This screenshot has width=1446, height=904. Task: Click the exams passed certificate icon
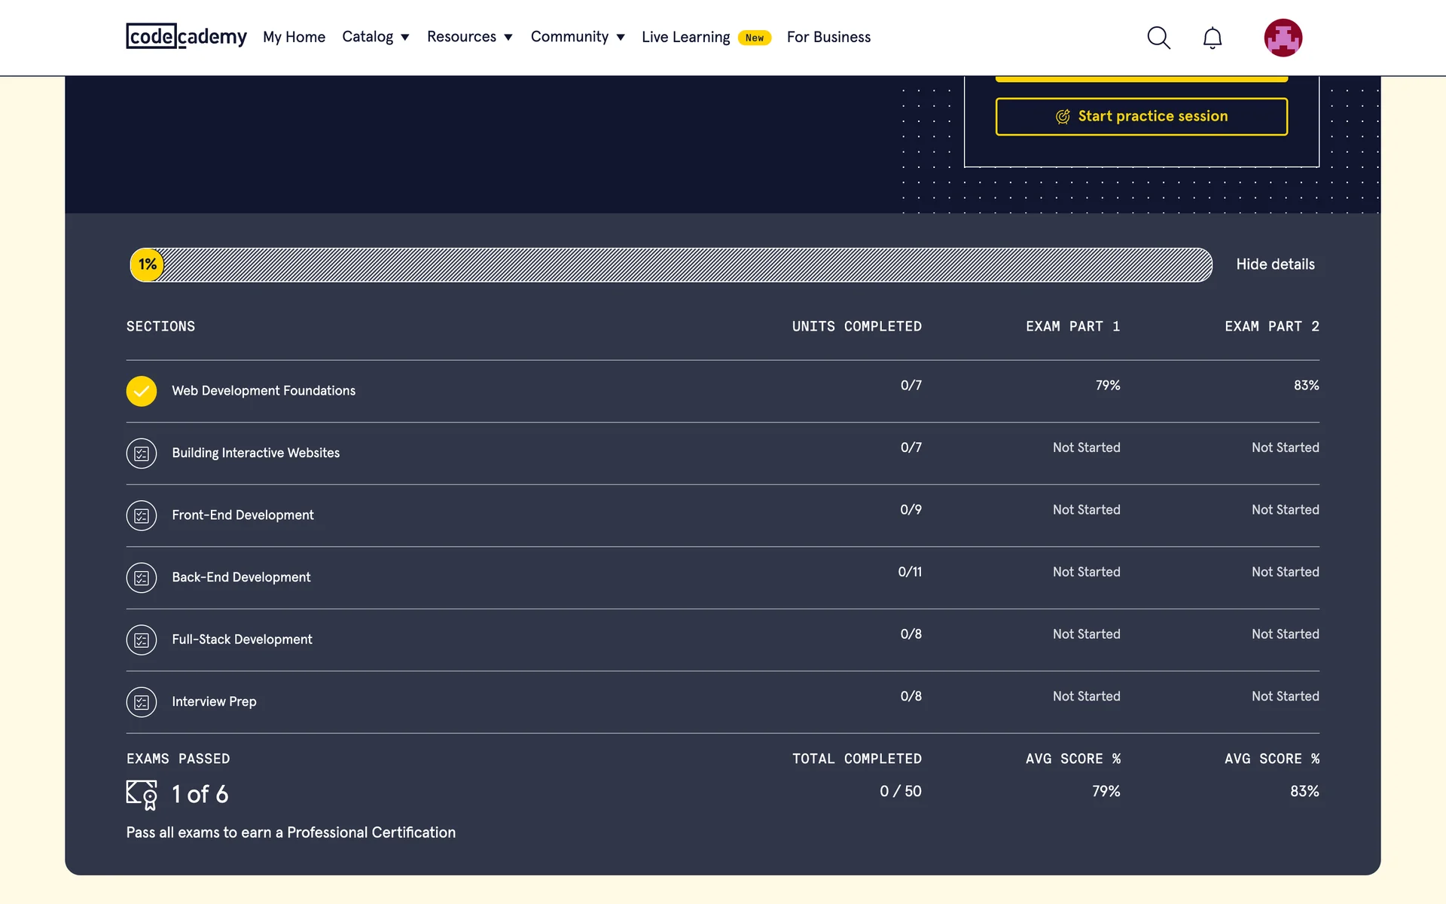click(142, 794)
